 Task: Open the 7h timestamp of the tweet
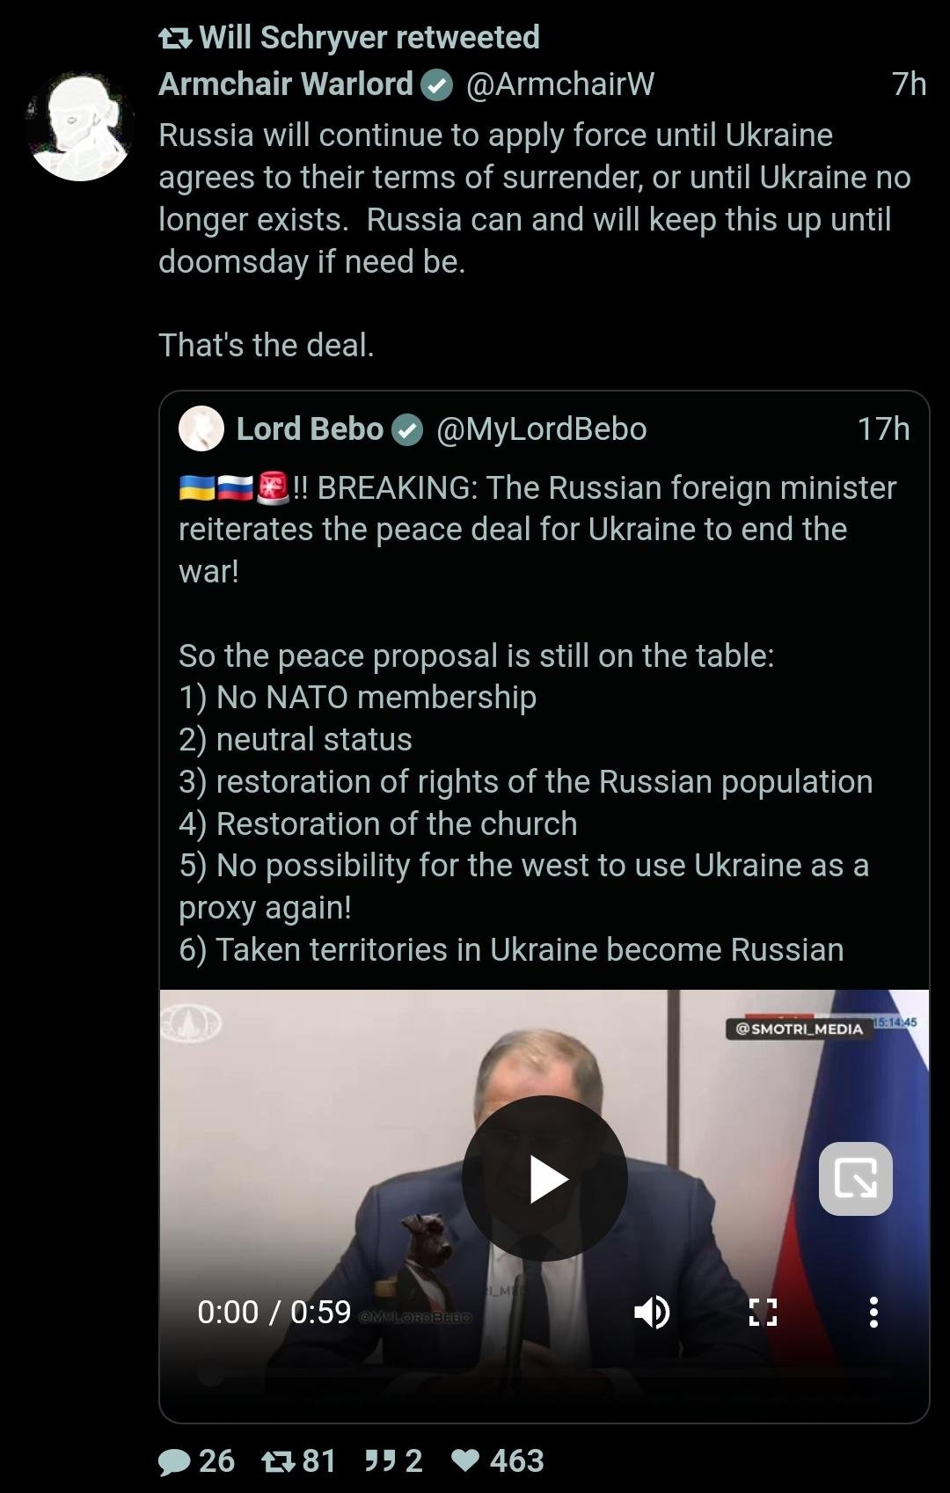tap(909, 84)
